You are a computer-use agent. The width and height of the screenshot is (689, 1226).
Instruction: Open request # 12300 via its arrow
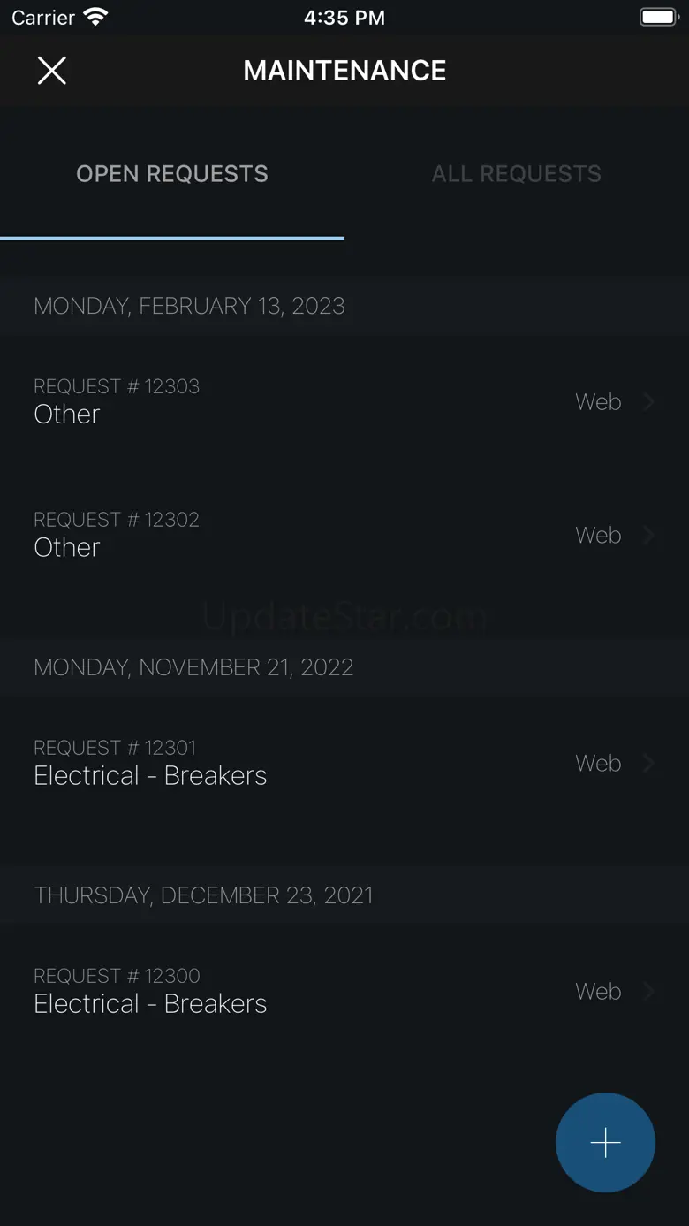pyautogui.click(x=649, y=992)
